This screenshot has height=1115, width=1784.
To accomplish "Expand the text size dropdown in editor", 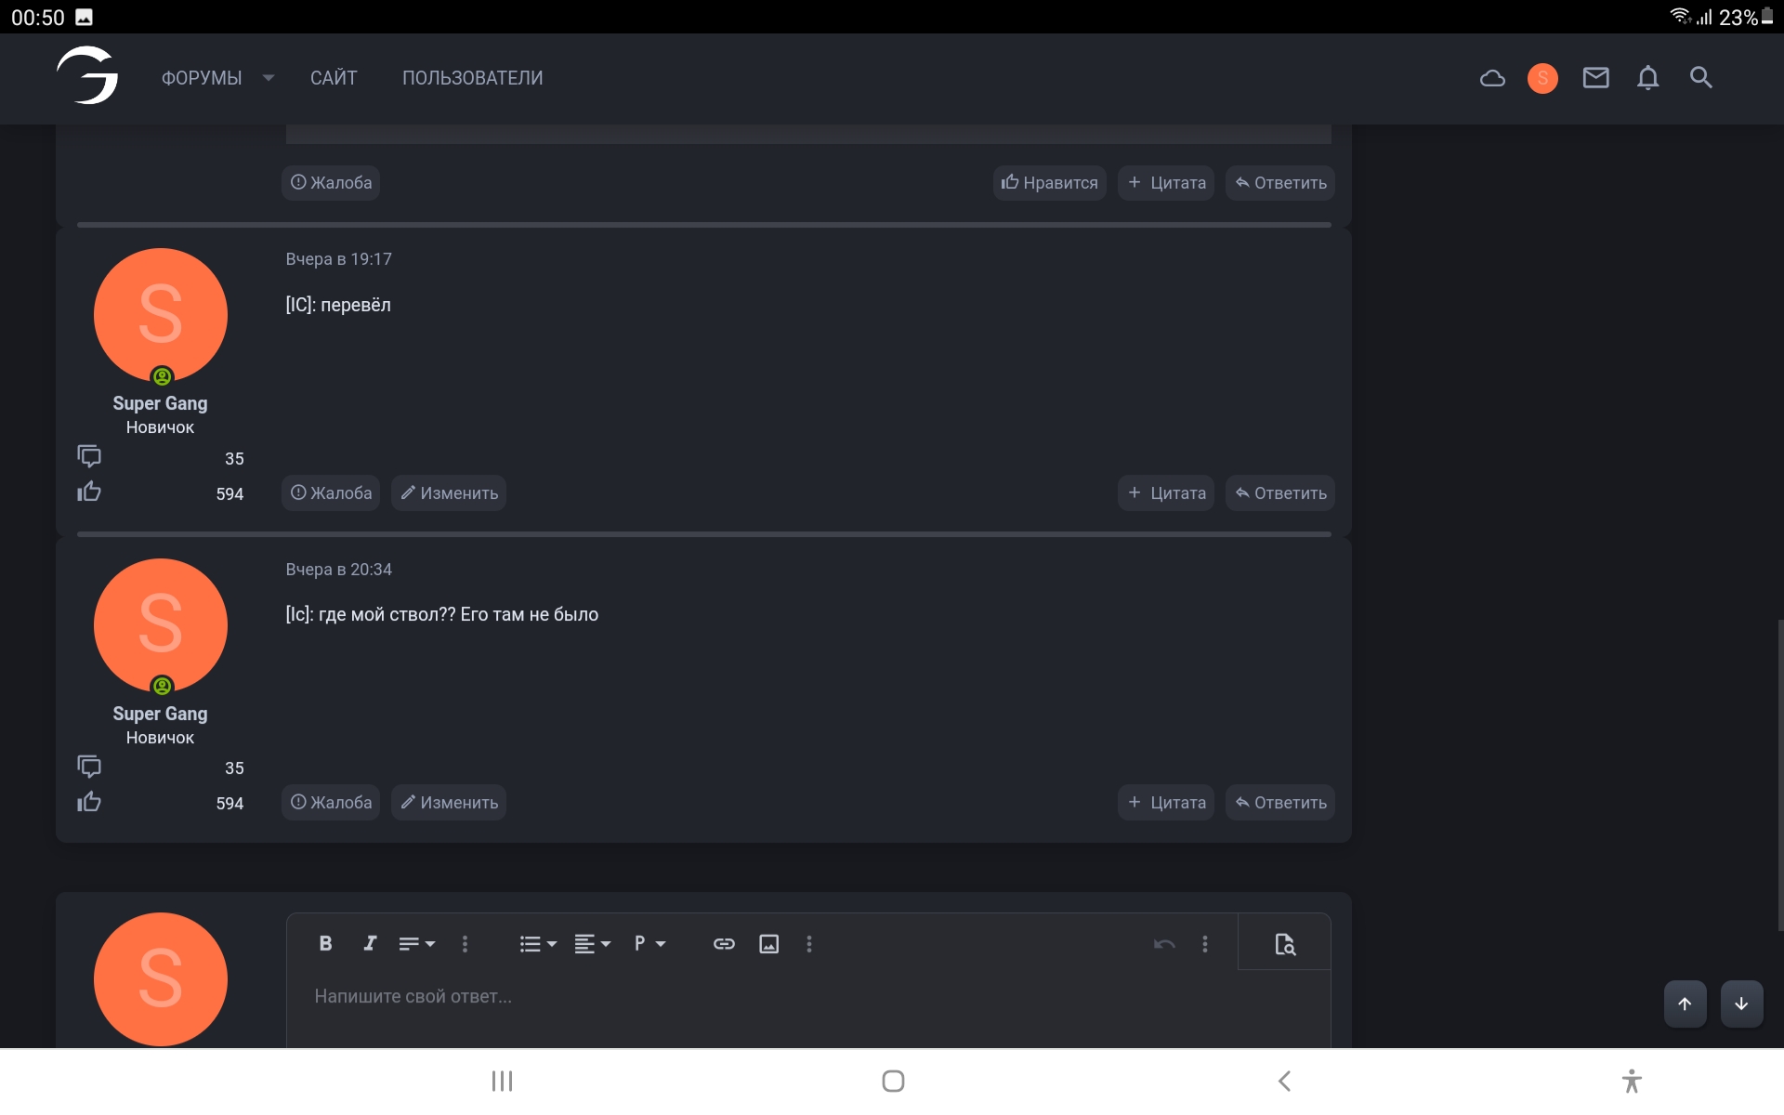I will click(x=416, y=944).
